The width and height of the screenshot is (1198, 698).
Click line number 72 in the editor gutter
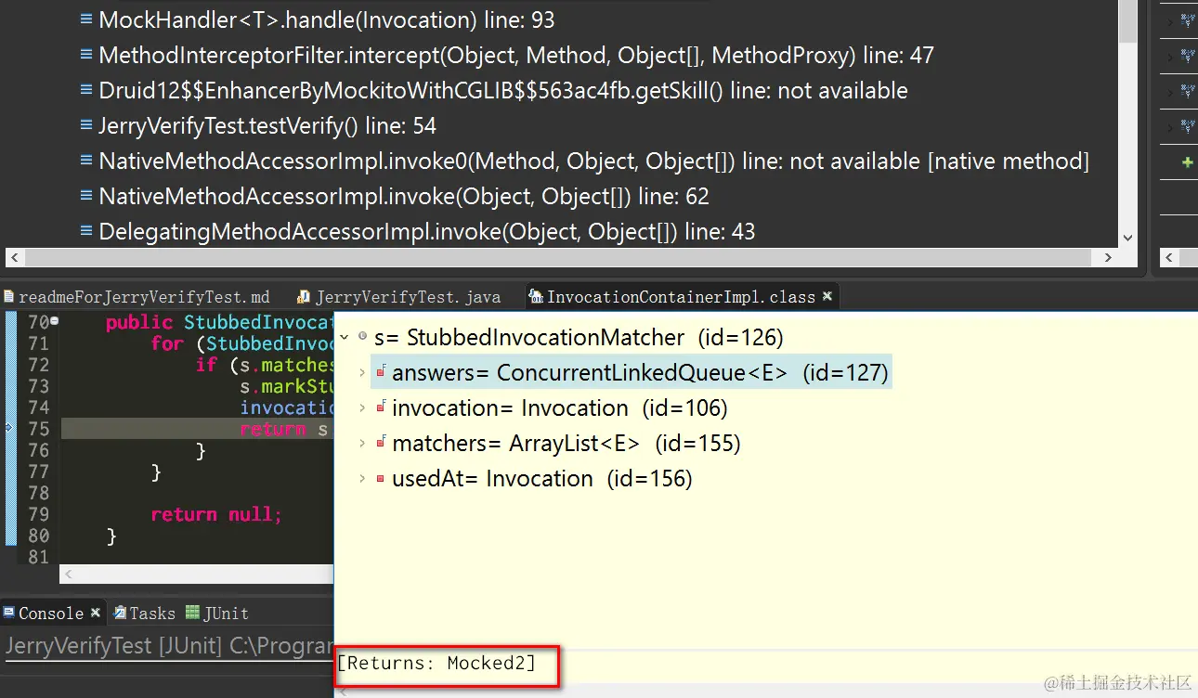point(38,365)
